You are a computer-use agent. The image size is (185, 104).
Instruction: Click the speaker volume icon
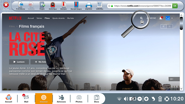click(x=126, y=99)
